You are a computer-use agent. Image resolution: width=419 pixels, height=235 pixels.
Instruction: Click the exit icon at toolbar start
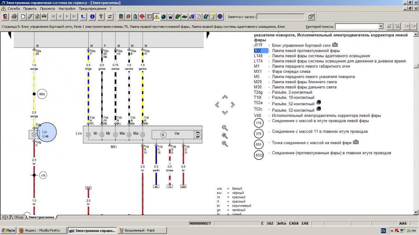[x=5, y=16]
